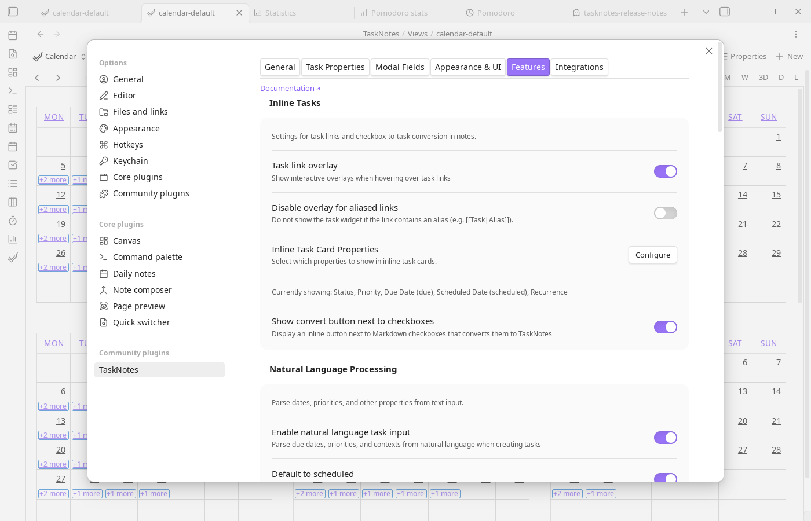811x521 pixels.
Task: Enable Disable overlay for aliased links
Action: coord(665,213)
